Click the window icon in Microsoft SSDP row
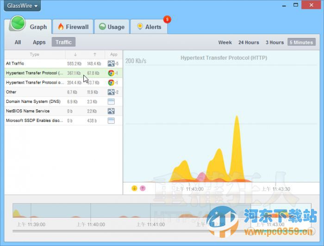 (x=111, y=120)
